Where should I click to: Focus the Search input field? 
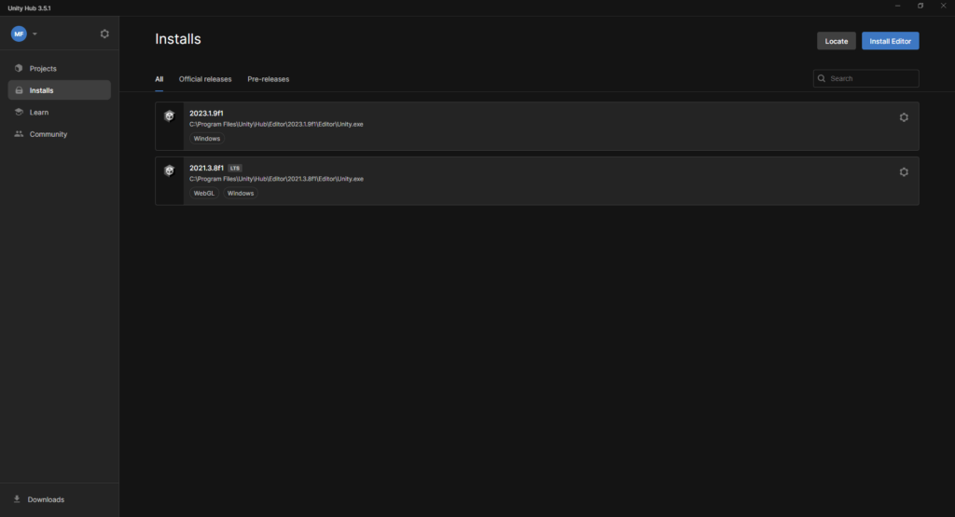871,78
